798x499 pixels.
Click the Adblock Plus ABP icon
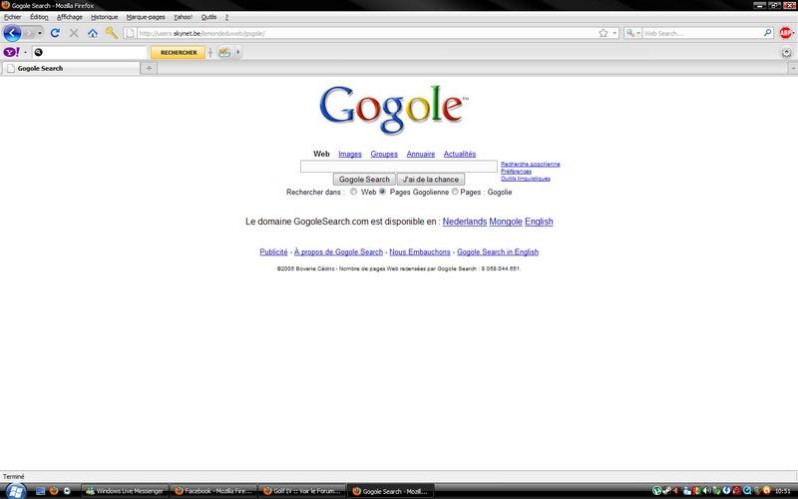point(785,33)
